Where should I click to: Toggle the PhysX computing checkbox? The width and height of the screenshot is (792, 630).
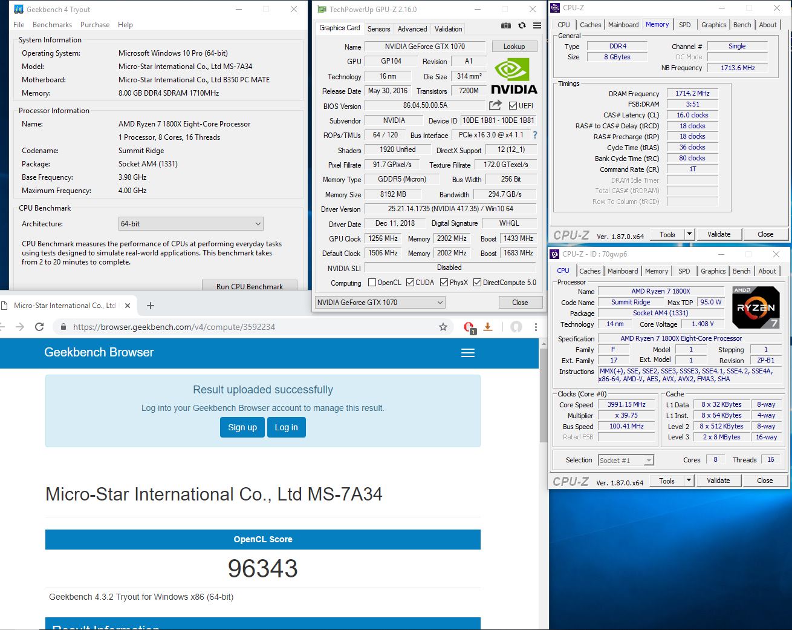click(444, 283)
